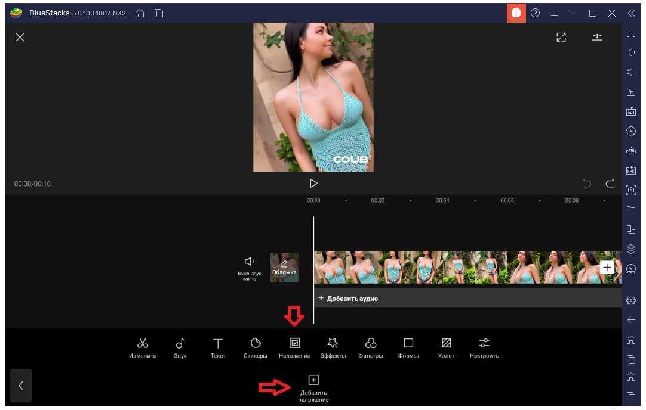Collapse toolbar with the back chevron
This screenshot has width=646, height=410.
pyautogui.click(x=21, y=386)
